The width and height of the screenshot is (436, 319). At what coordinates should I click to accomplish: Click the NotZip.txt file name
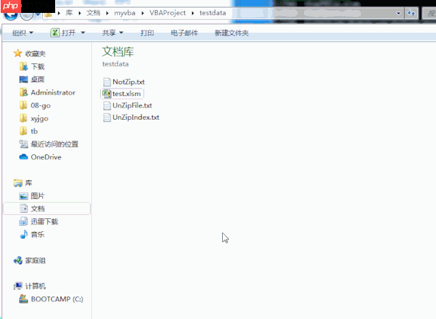tap(129, 82)
